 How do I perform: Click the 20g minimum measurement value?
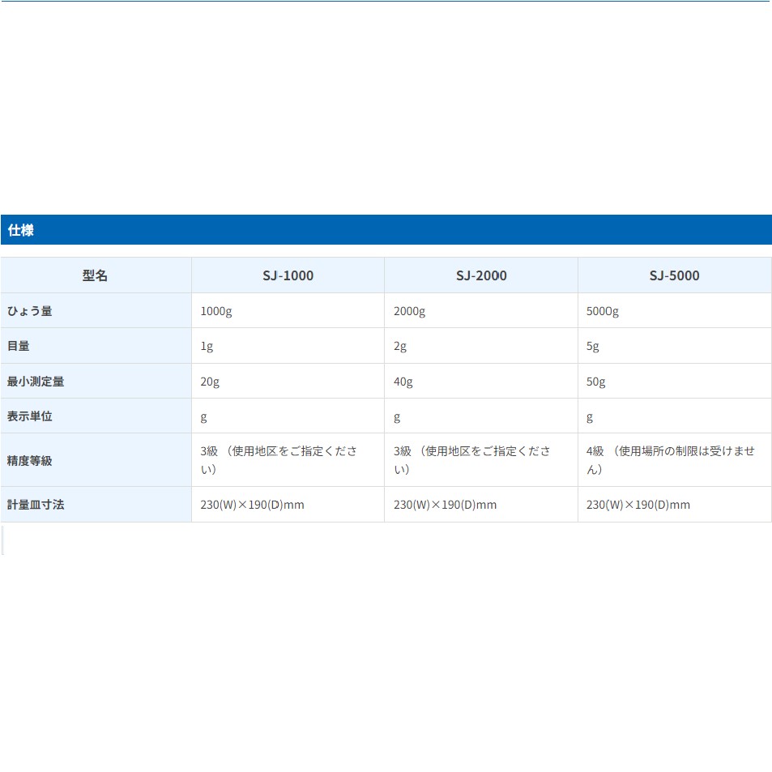pos(210,382)
